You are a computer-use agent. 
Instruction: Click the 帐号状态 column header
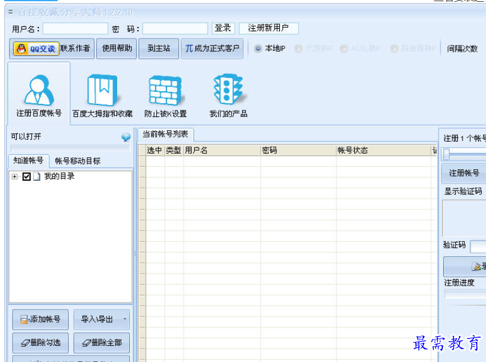383,151
